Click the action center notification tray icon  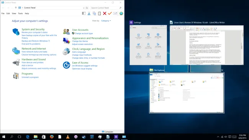point(229,137)
